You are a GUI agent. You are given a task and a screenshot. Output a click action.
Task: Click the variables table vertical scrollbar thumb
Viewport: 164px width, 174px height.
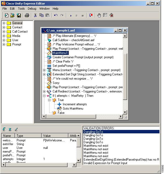pyautogui.click(x=79, y=142)
